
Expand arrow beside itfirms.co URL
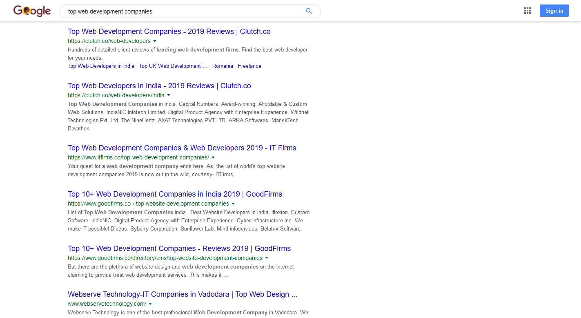(213, 158)
